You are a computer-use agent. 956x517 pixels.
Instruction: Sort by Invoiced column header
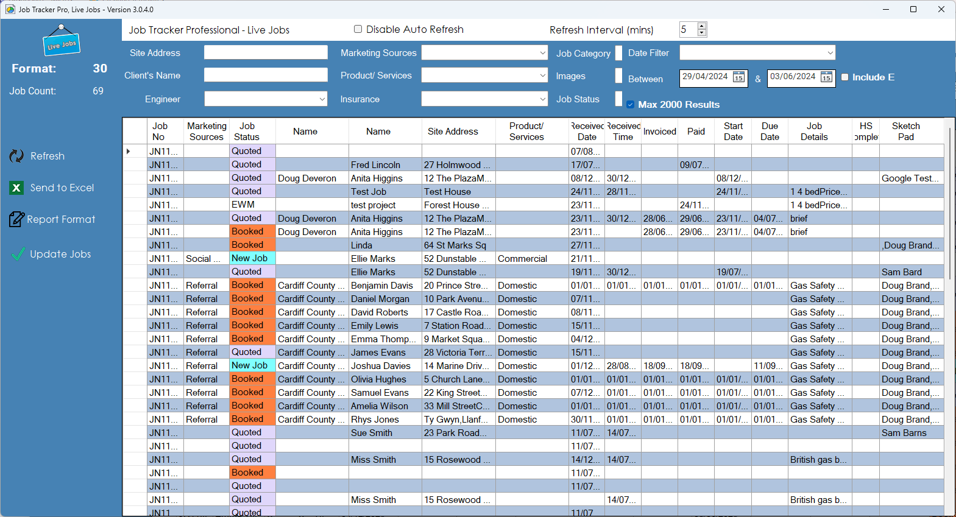tap(660, 132)
